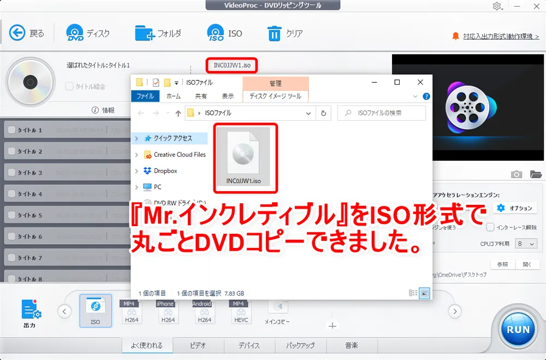Open the CPUコア利用 dropdown
Image resolution: width=546 pixels, height=360 pixels.
pos(526,244)
